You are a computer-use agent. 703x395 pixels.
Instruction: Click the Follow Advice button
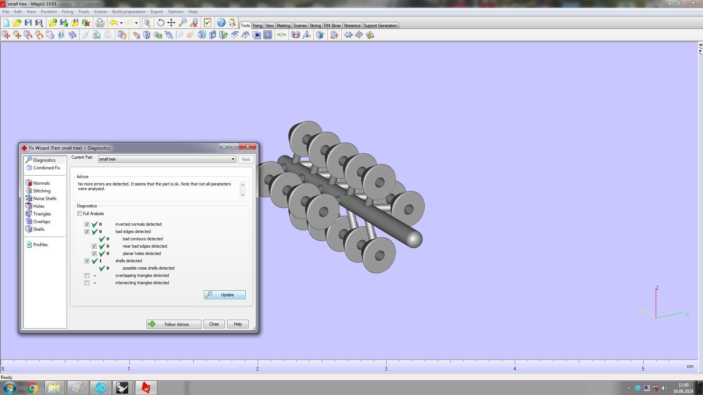click(174, 324)
